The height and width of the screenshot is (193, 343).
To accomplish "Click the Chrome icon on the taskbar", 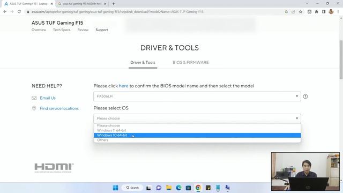I will click(x=198, y=188).
